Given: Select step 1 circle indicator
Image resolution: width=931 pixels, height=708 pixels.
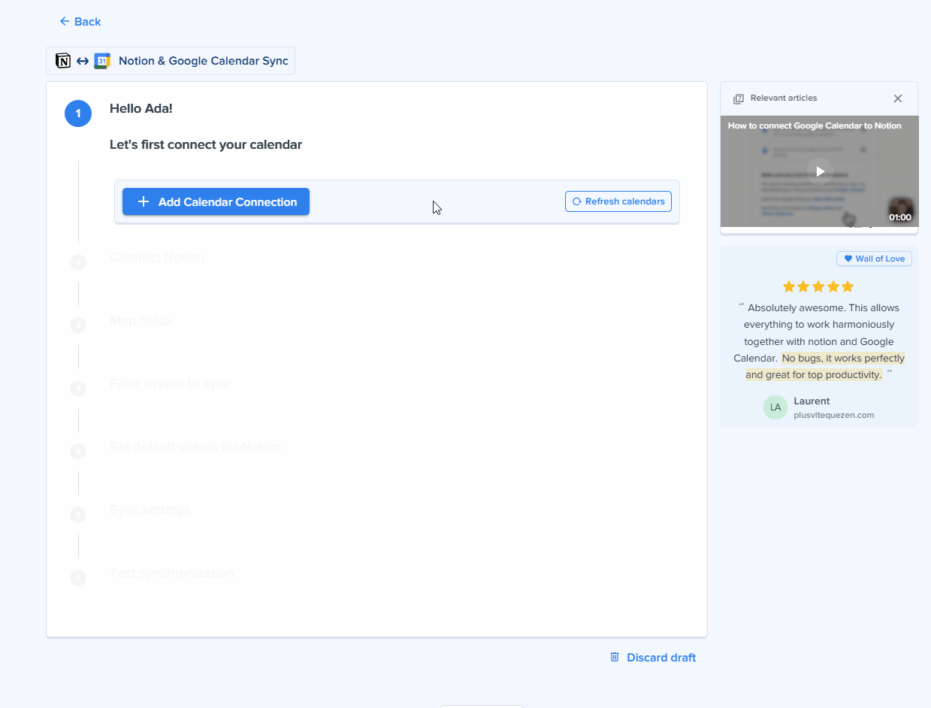Looking at the screenshot, I should coord(78,113).
